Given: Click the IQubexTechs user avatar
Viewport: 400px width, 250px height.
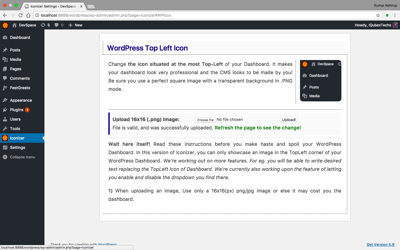Looking at the screenshot, I should tap(395, 25).
